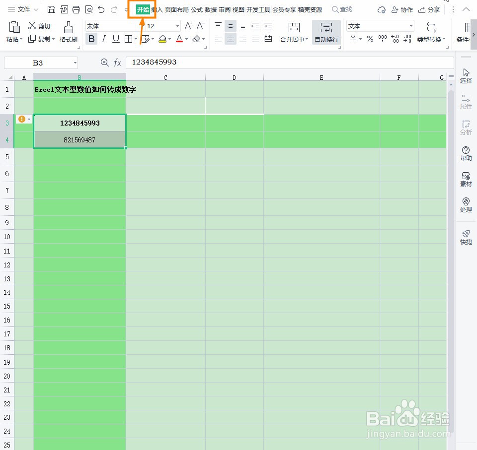Viewport: 477px width, 450px height.
Task: Click the formula bar input field
Action: 290,63
